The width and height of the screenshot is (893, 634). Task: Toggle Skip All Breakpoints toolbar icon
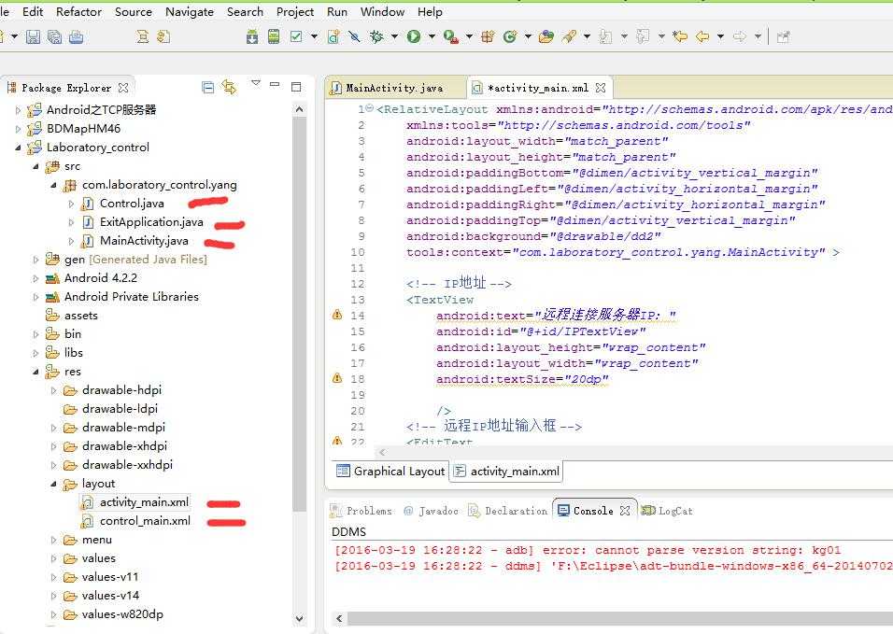tap(354, 37)
